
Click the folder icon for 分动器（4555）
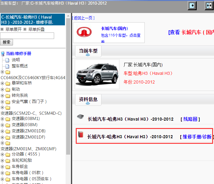(x=8, y=155)
